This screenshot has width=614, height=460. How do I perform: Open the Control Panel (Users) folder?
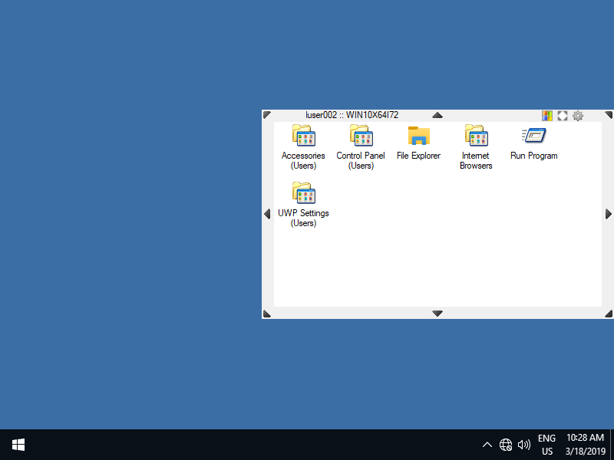[x=361, y=136]
